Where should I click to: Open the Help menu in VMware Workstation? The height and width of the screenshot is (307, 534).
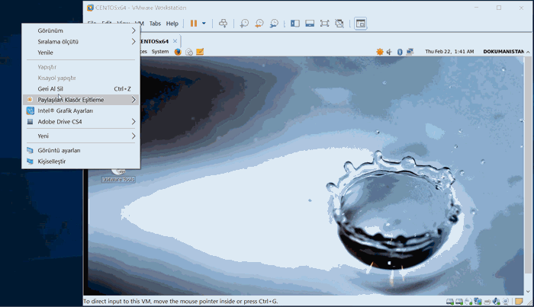pos(172,24)
